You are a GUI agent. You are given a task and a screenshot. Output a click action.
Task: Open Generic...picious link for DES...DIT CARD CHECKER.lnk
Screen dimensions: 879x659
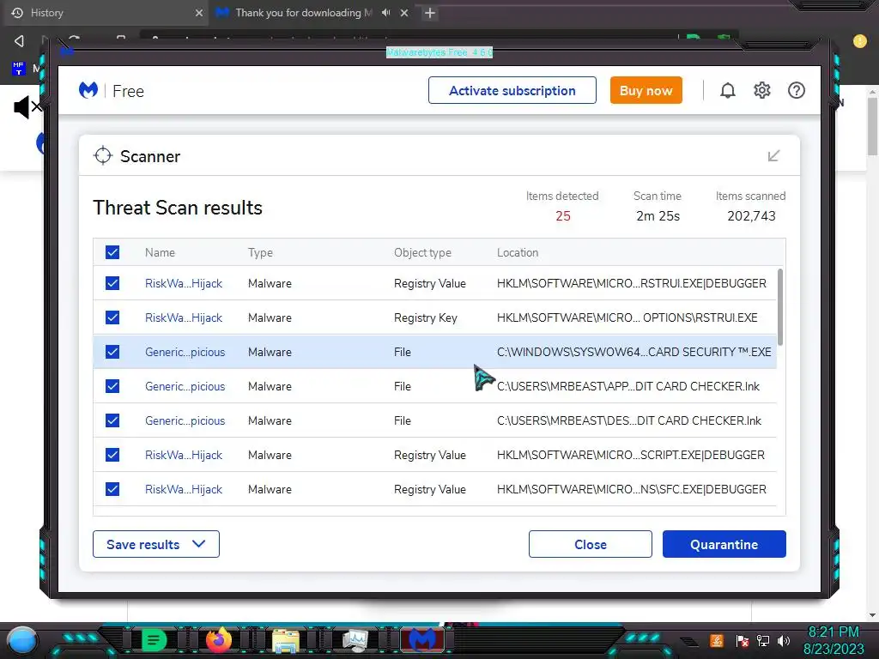pyautogui.click(x=185, y=420)
